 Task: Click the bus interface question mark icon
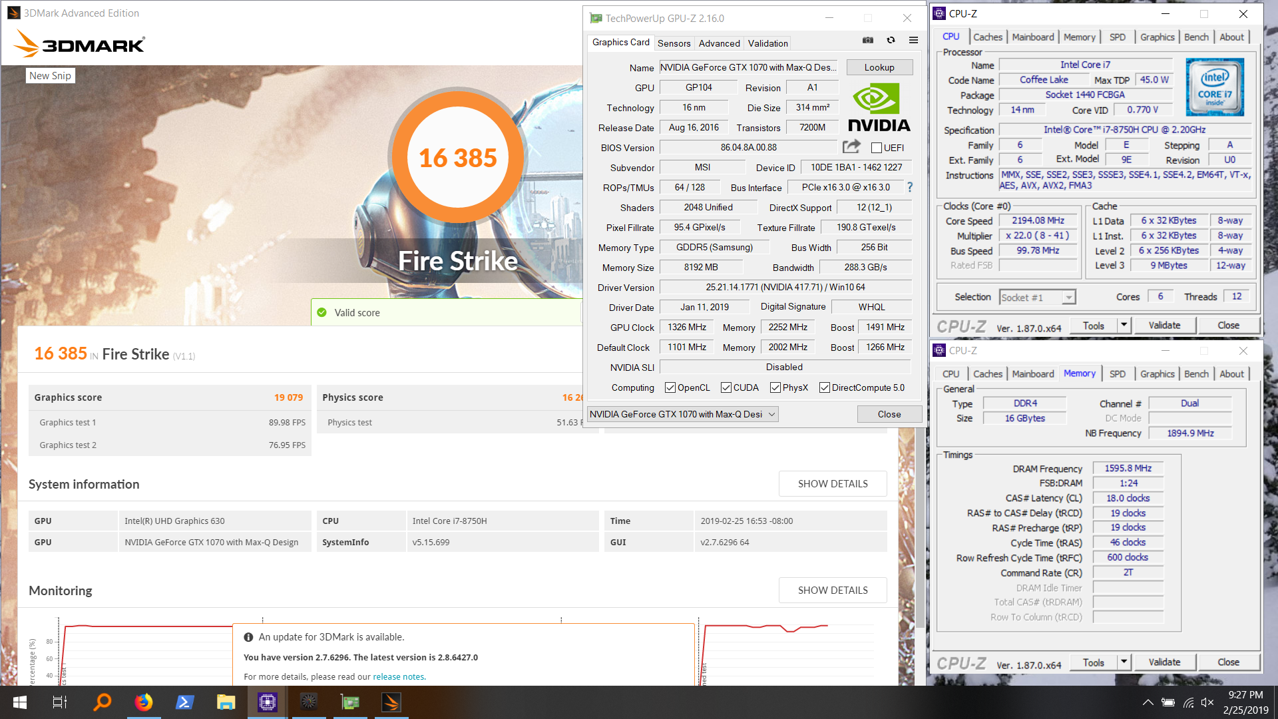(910, 187)
